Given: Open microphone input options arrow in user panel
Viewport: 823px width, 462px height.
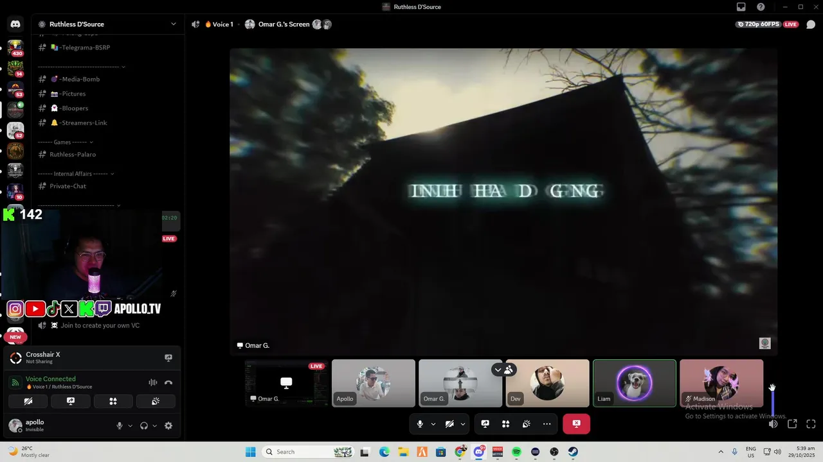Looking at the screenshot, I should coord(130,425).
